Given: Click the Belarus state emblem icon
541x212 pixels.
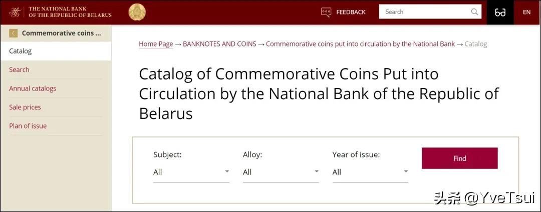Looking at the screenshot, I should coord(137,12).
